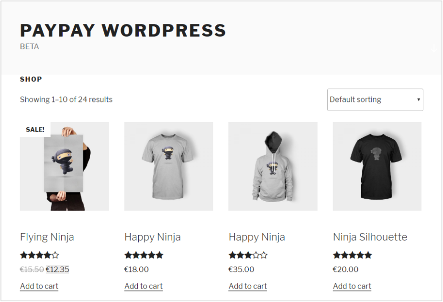Go to PAYPAY WORDPRESS site title
This screenshot has height=302, width=443.
[x=123, y=30]
